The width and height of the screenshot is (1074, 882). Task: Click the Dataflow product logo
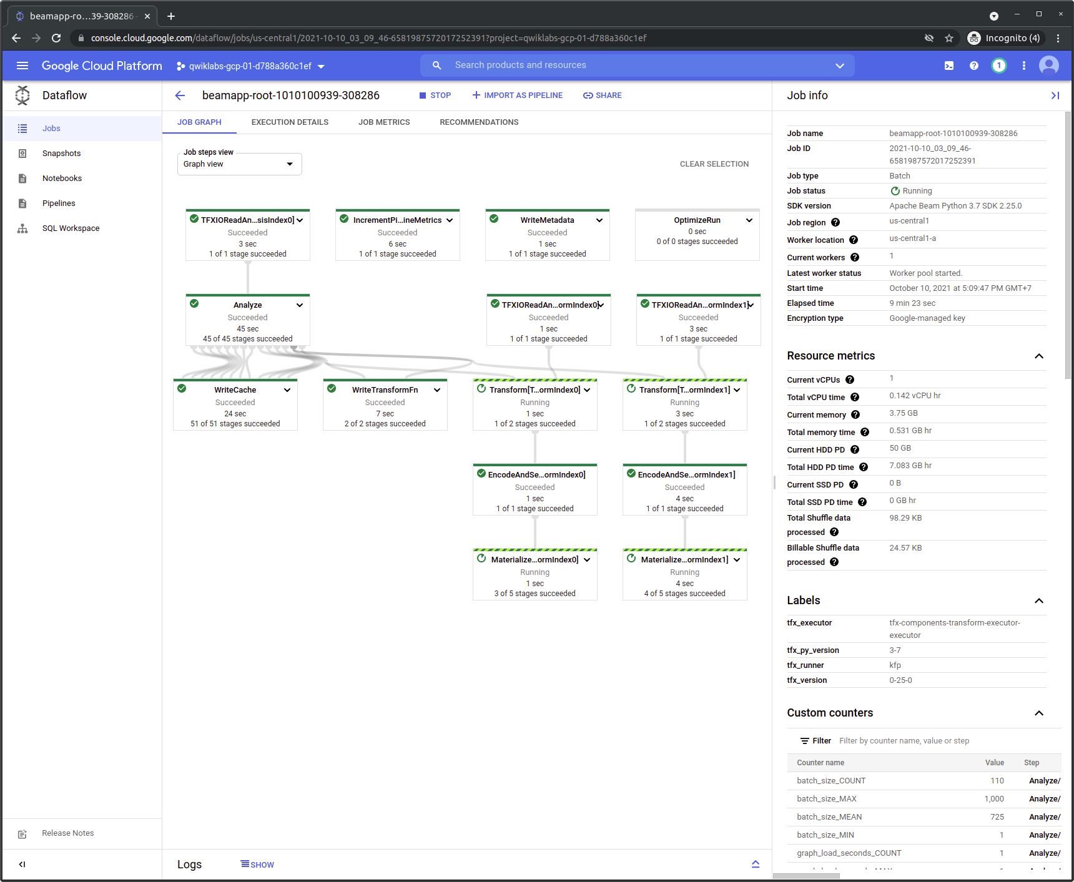click(x=22, y=96)
